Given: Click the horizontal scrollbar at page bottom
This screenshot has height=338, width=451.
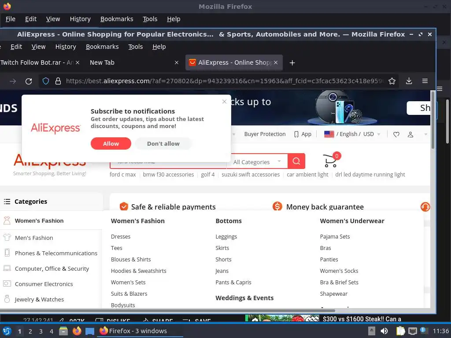Looking at the screenshot, I should 167,310.
